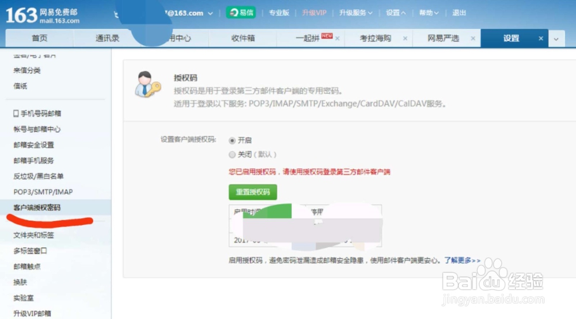Viewport: 576px width, 319px height.
Task: Open 信纸 in sidebar
Action: (20, 86)
